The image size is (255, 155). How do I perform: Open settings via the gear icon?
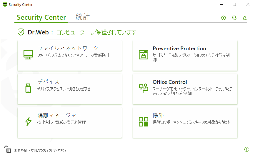tap(224, 18)
